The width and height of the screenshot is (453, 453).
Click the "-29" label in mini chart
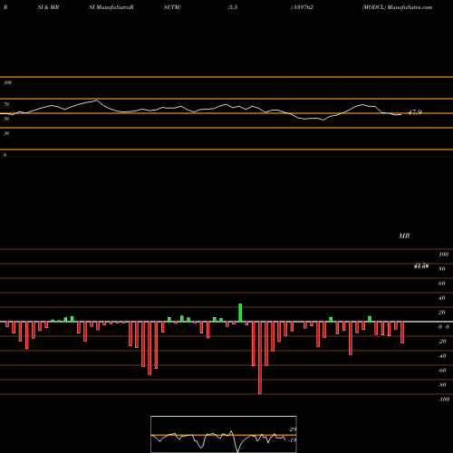click(x=293, y=429)
